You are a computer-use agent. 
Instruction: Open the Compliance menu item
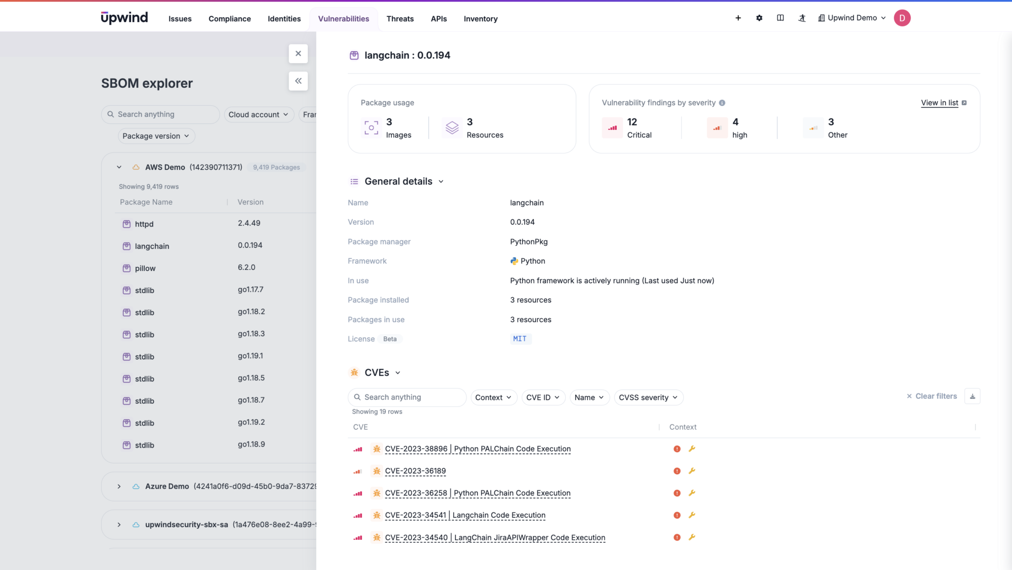[229, 19]
